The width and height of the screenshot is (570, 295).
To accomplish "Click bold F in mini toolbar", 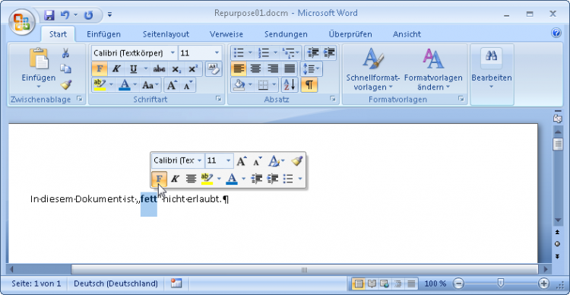I will click(x=159, y=179).
